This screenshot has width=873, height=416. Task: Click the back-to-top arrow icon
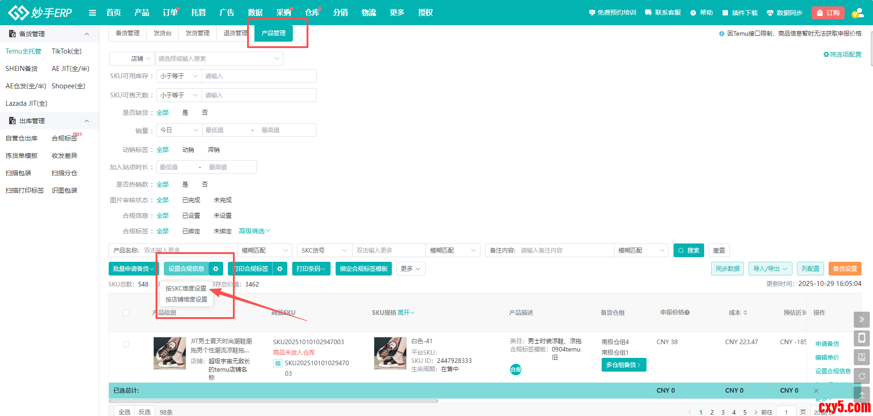coord(861,394)
